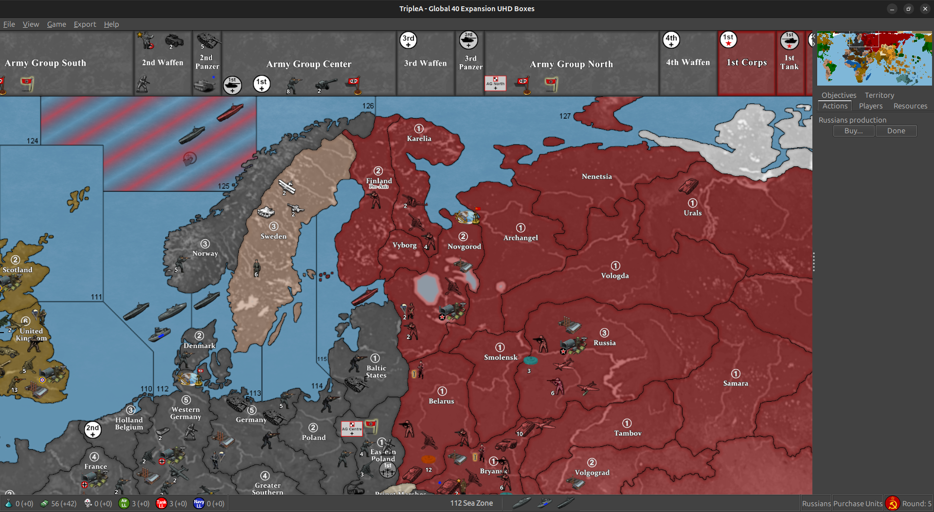
Task: Click the Tank LL resource icon
Action: 162,504
